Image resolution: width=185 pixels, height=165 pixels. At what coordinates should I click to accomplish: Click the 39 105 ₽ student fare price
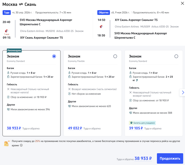point(136,128)
